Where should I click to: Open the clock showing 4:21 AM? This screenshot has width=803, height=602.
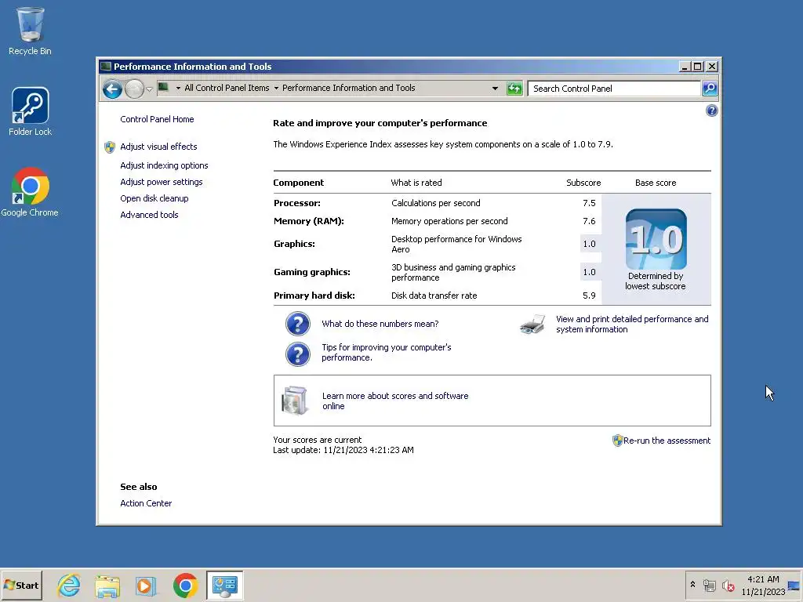point(763,585)
